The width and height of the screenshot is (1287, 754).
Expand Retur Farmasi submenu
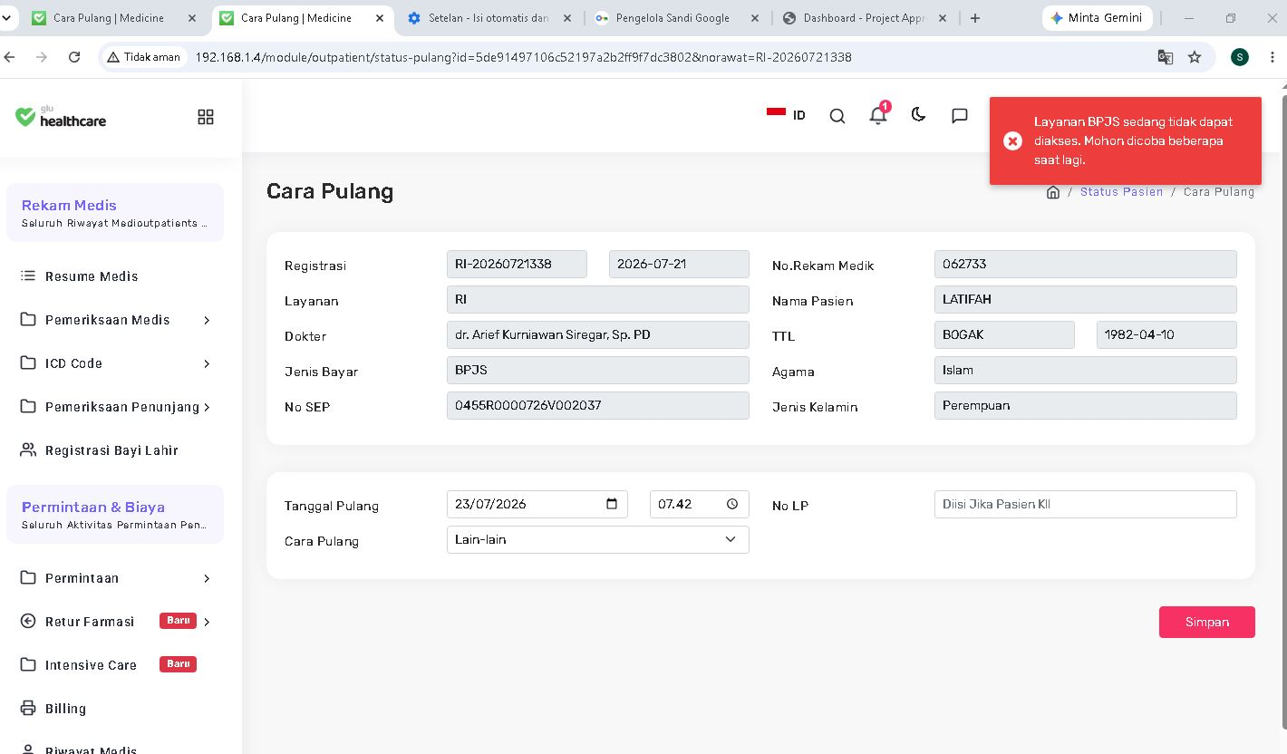tap(115, 622)
